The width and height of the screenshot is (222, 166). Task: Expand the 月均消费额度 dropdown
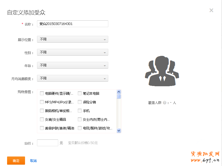73,78
